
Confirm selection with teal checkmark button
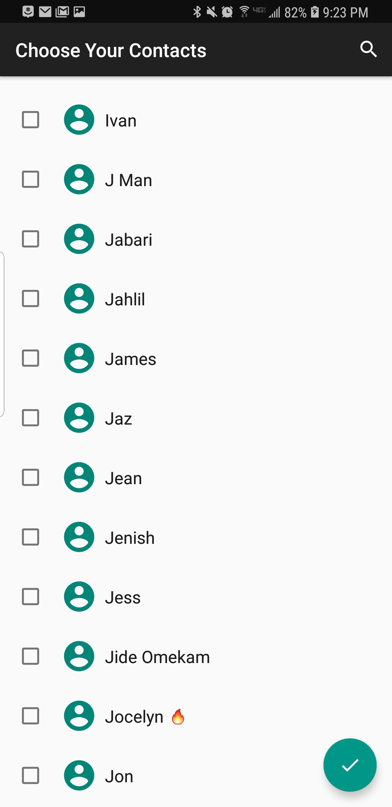pos(350,765)
